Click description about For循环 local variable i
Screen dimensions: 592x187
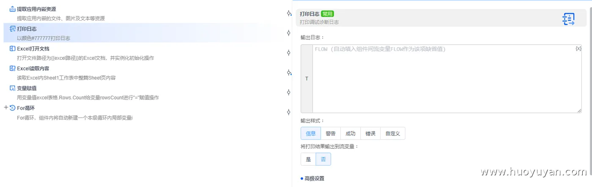click(75, 118)
